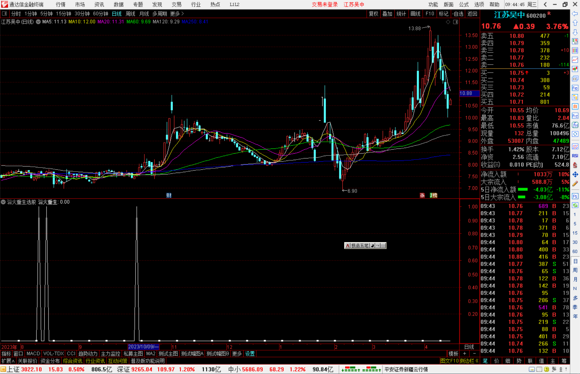Click the 统计 statistics button
The image size is (580, 374).
401,14
